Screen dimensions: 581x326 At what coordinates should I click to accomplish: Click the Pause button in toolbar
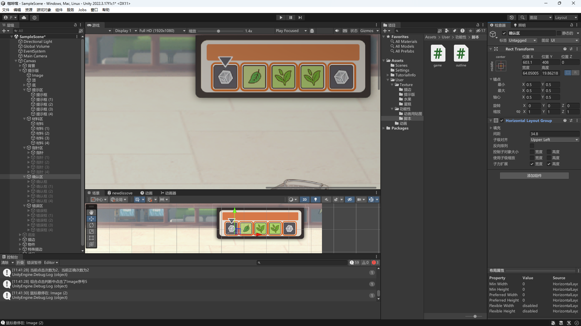290,18
